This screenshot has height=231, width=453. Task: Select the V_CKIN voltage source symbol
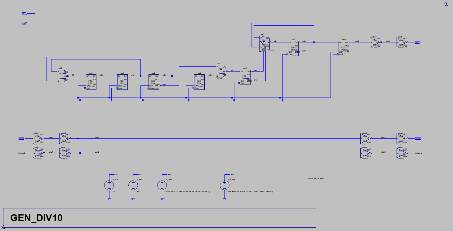pos(224,185)
